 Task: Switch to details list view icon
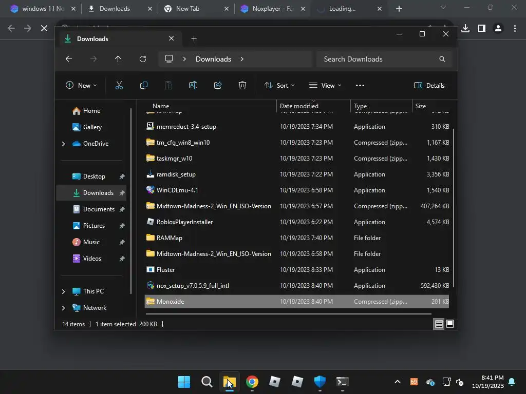[x=439, y=324]
